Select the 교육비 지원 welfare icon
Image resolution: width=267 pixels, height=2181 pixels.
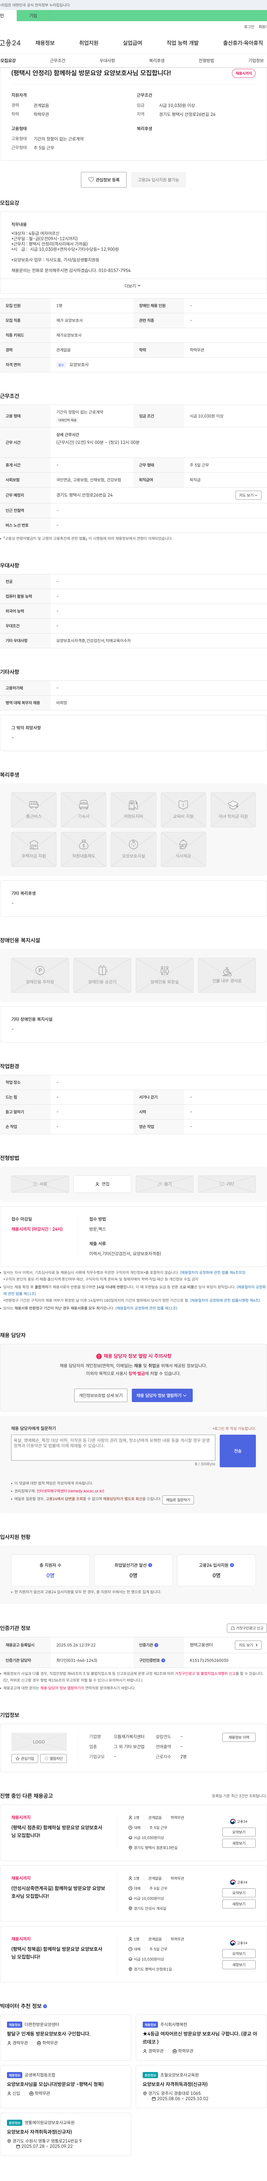[x=183, y=809]
